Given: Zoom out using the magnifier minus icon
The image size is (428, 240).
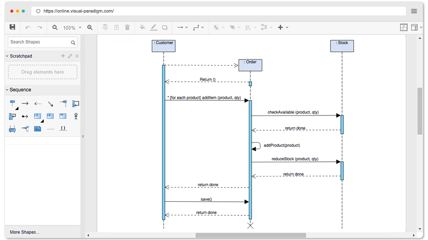Looking at the screenshot, I should tap(55, 28).
